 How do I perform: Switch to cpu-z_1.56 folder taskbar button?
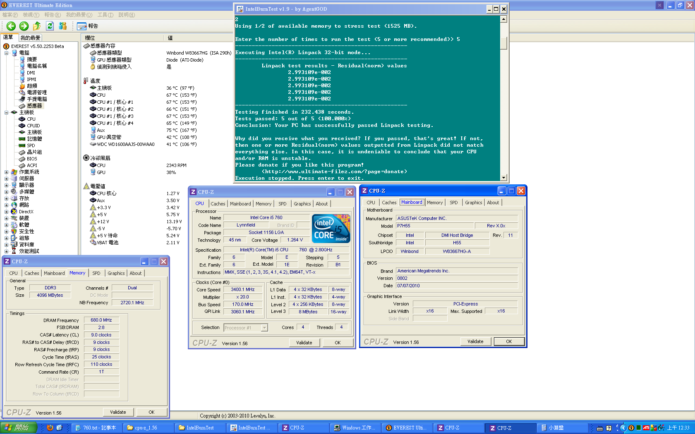(149, 428)
